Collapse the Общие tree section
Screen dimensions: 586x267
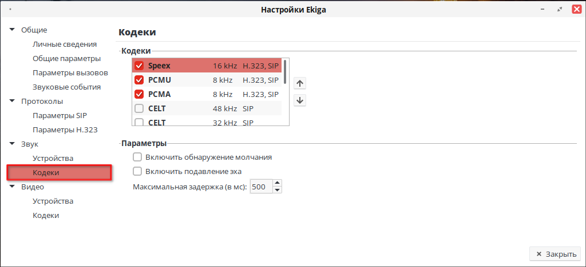click(13, 30)
